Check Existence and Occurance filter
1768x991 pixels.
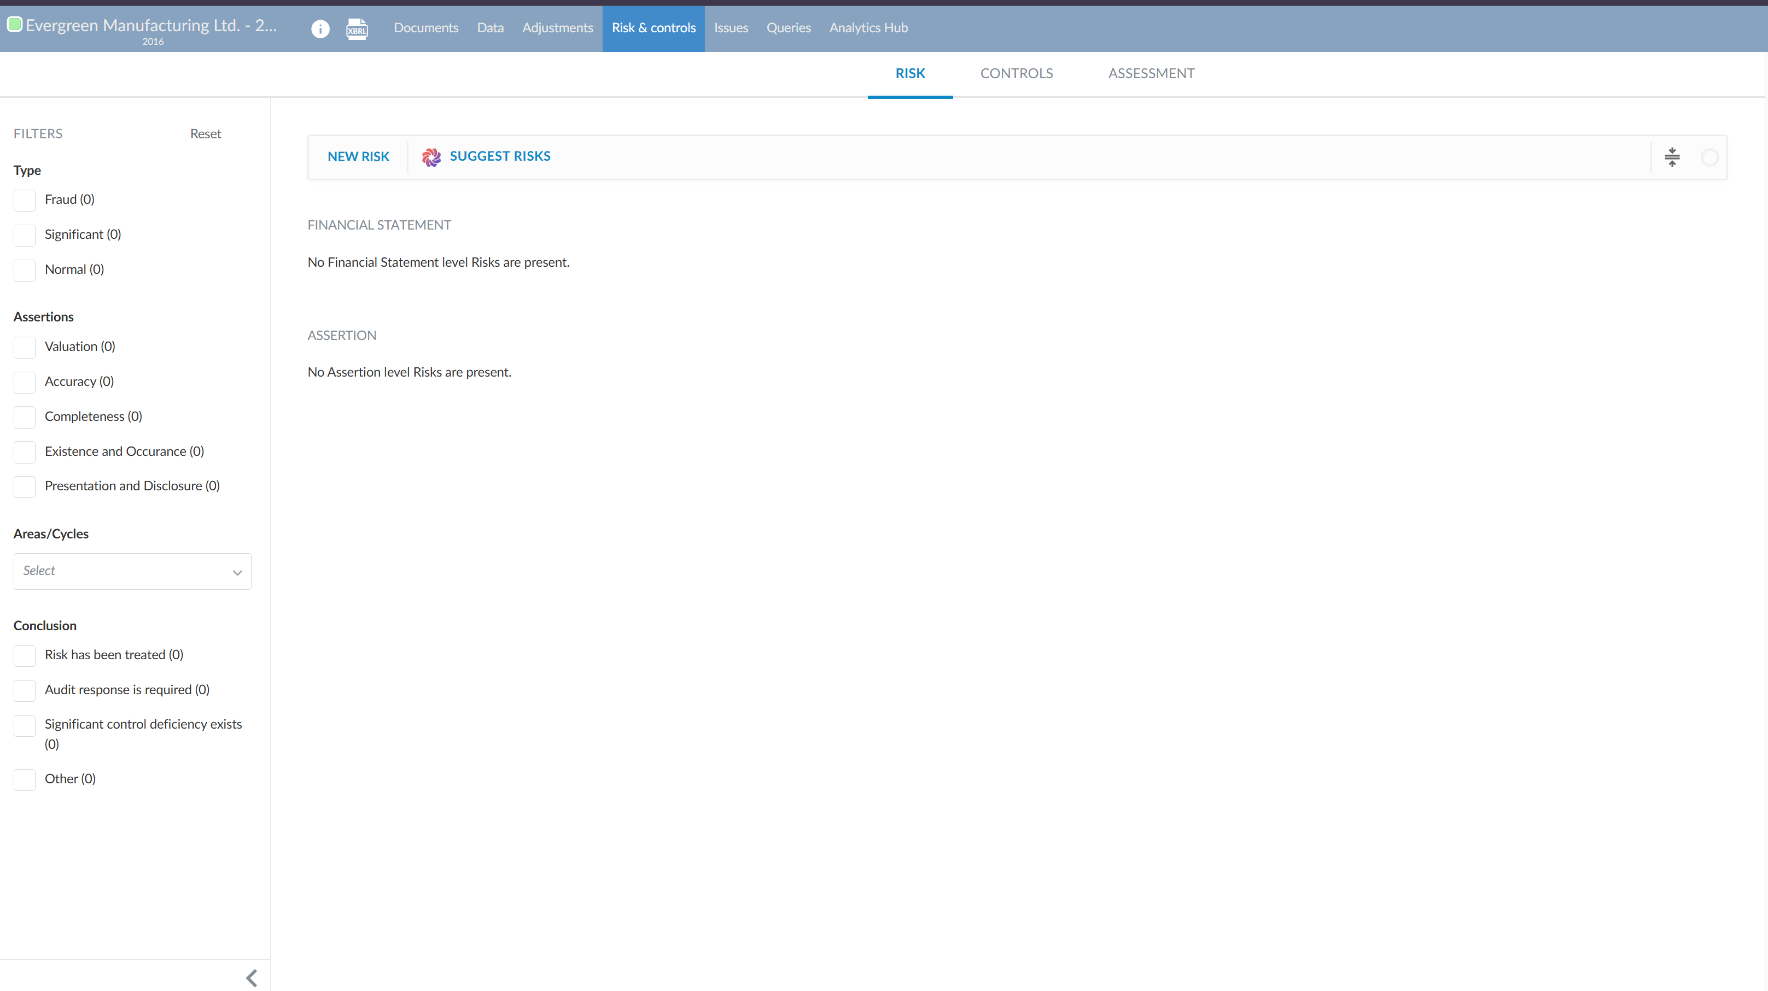25,452
